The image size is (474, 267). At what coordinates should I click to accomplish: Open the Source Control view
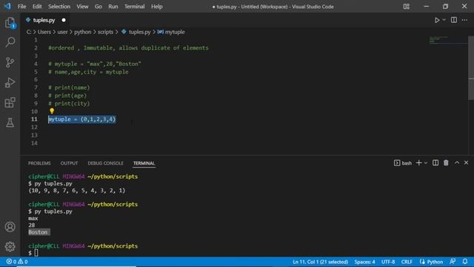tap(10, 62)
